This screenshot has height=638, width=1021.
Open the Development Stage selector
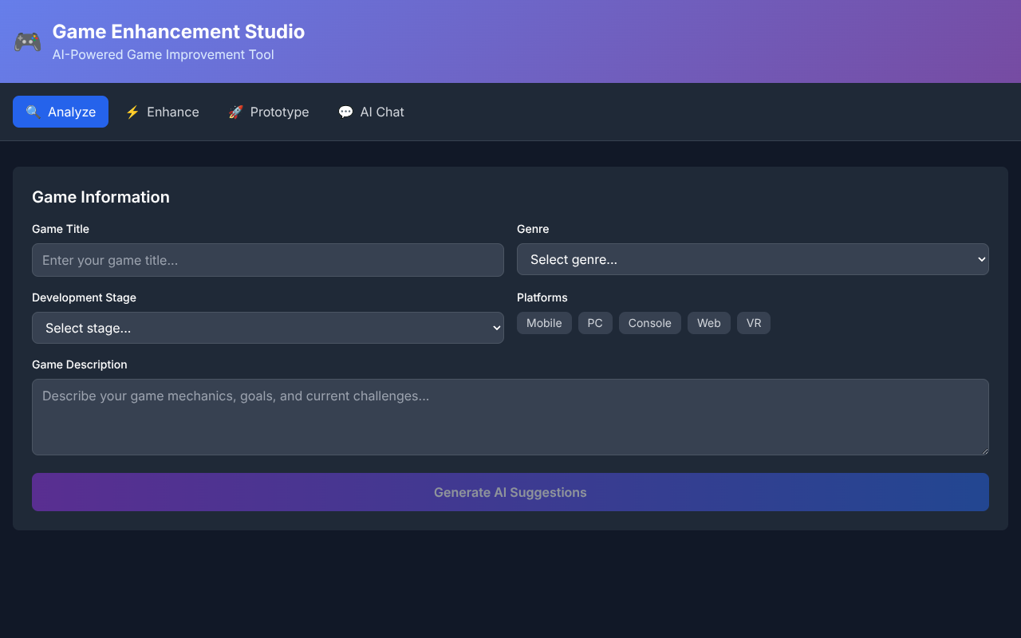tap(267, 328)
